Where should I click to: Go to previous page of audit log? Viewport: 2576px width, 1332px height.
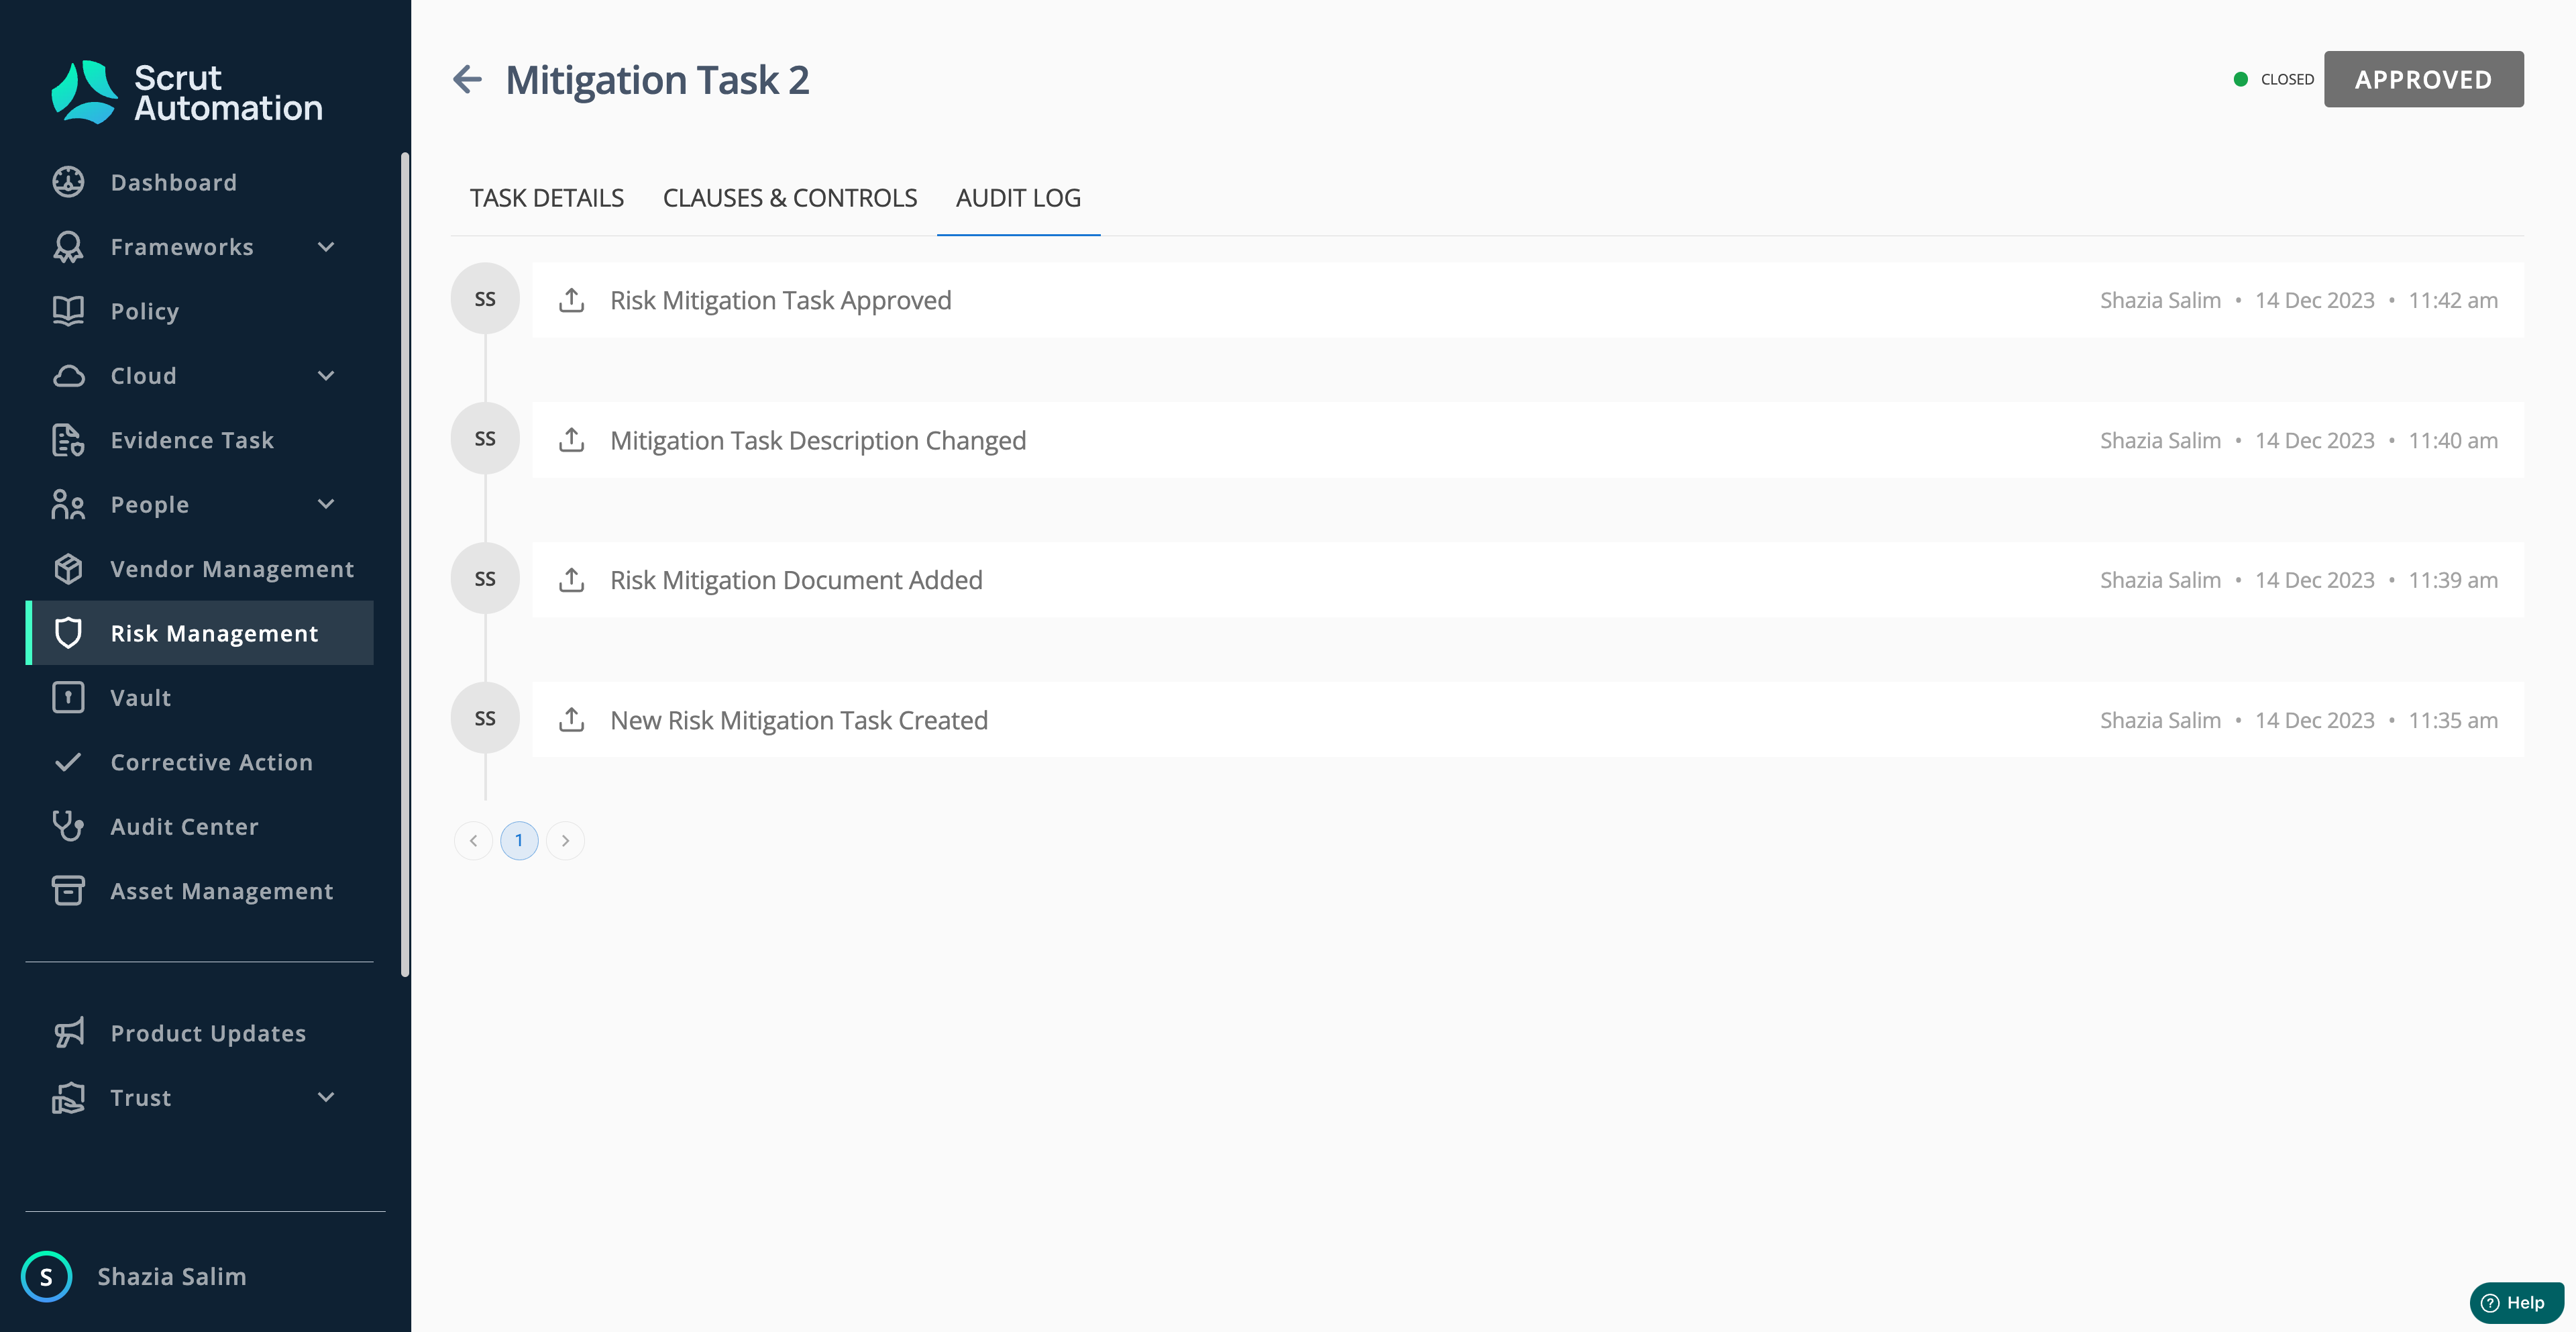pyautogui.click(x=473, y=841)
